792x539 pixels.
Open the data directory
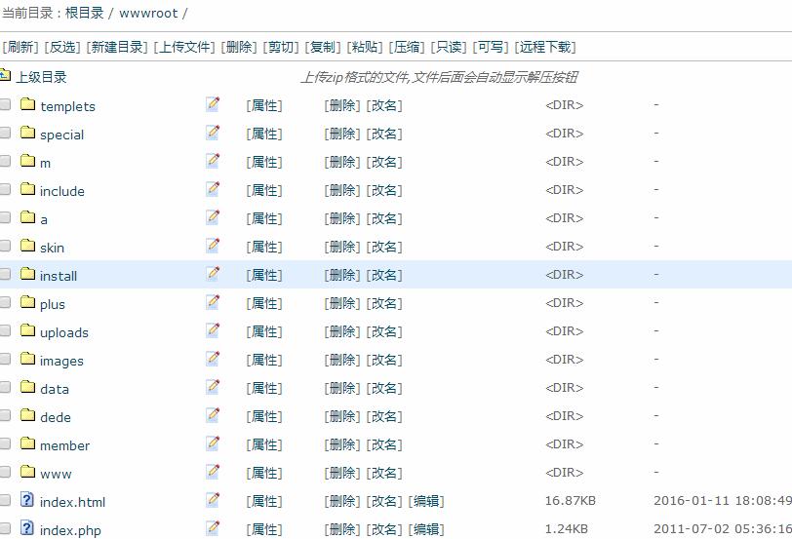coord(55,389)
